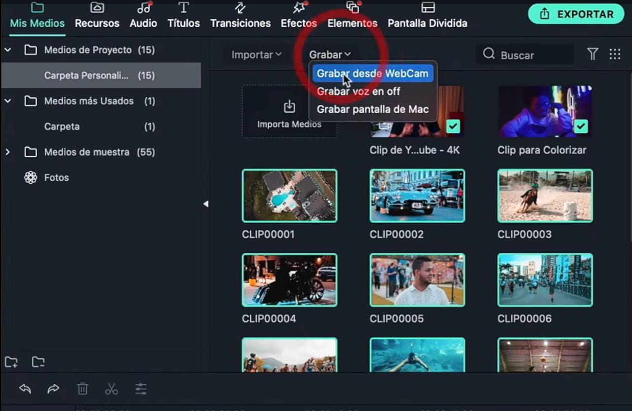Open the Fotos library item

[x=56, y=177]
